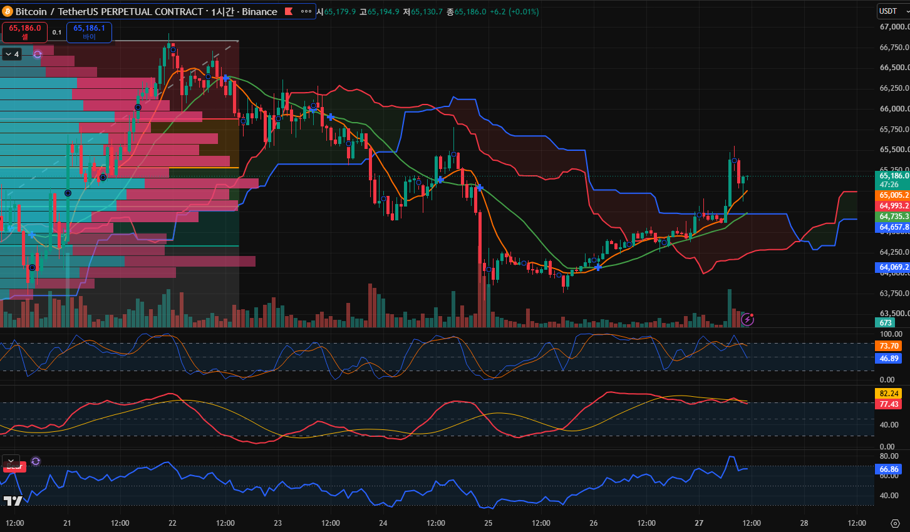Click the refresh icon in bottom pane
This screenshot has height=532, width=910.
pyautogui.click(x=36, y=461)
